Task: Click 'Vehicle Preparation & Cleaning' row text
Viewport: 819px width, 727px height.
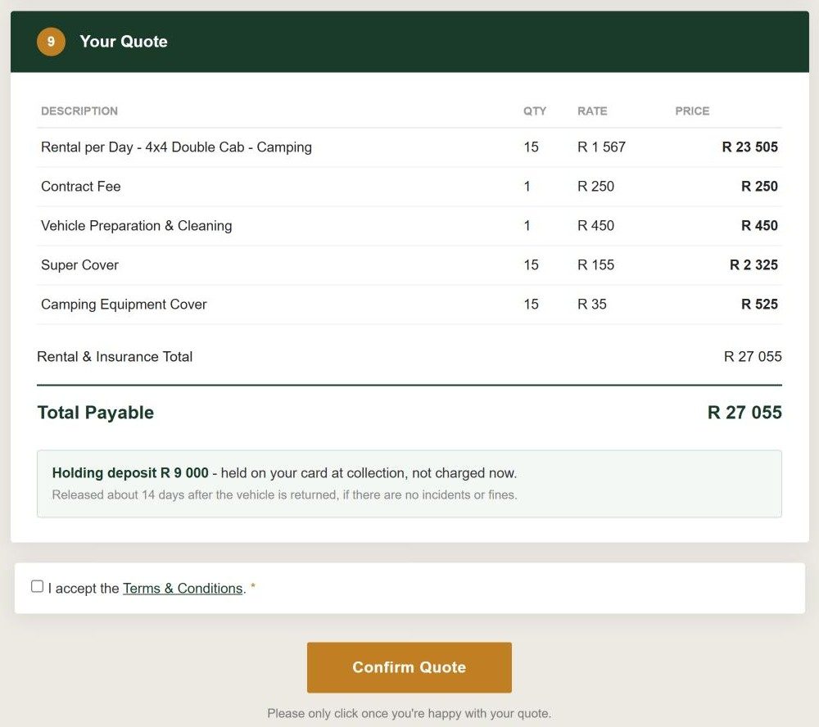Action: click(x=136, y=226)
